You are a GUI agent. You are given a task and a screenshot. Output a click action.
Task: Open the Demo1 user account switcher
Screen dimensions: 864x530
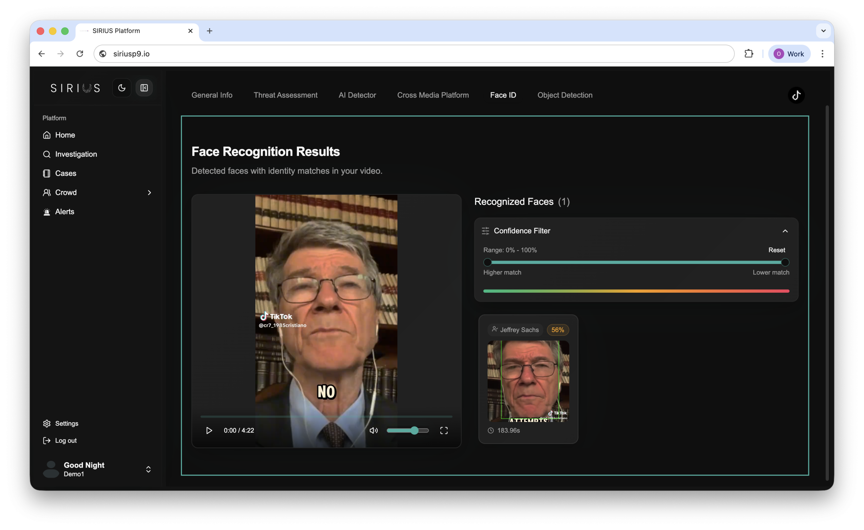(x=148, y=469)
